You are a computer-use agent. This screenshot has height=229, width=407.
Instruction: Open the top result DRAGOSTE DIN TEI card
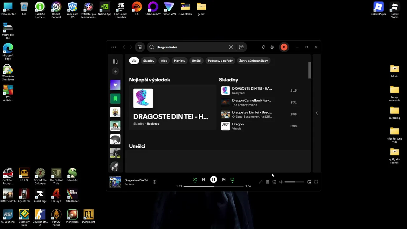click(172, 107)
